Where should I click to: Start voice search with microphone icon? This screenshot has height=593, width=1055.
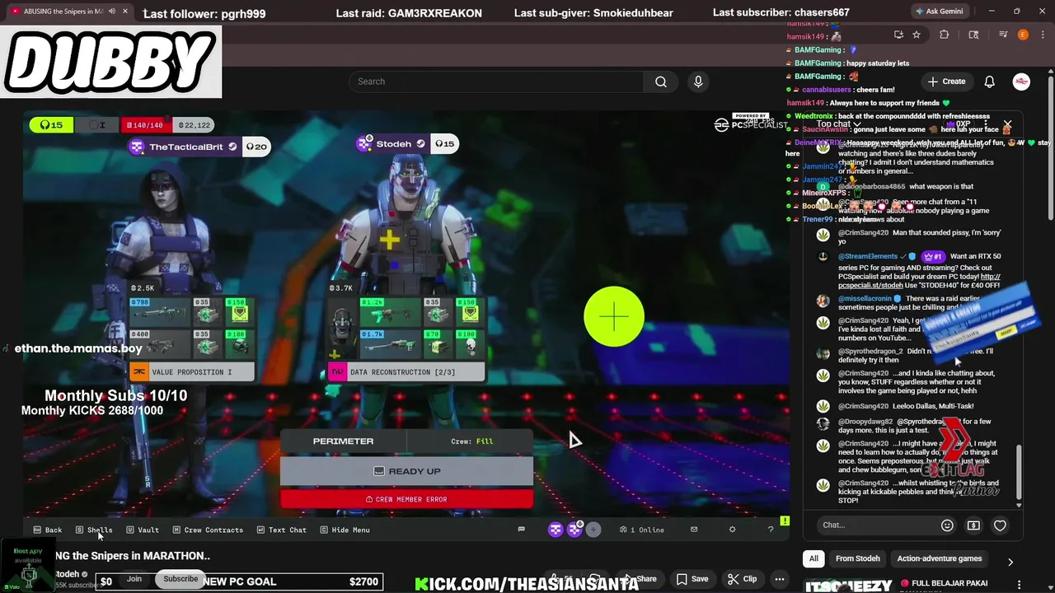click(x=698, y=82)
